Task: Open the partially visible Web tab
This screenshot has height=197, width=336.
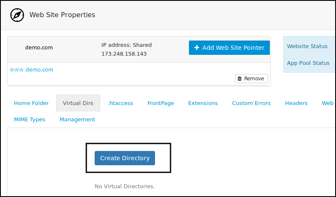Action: point(328,103)
